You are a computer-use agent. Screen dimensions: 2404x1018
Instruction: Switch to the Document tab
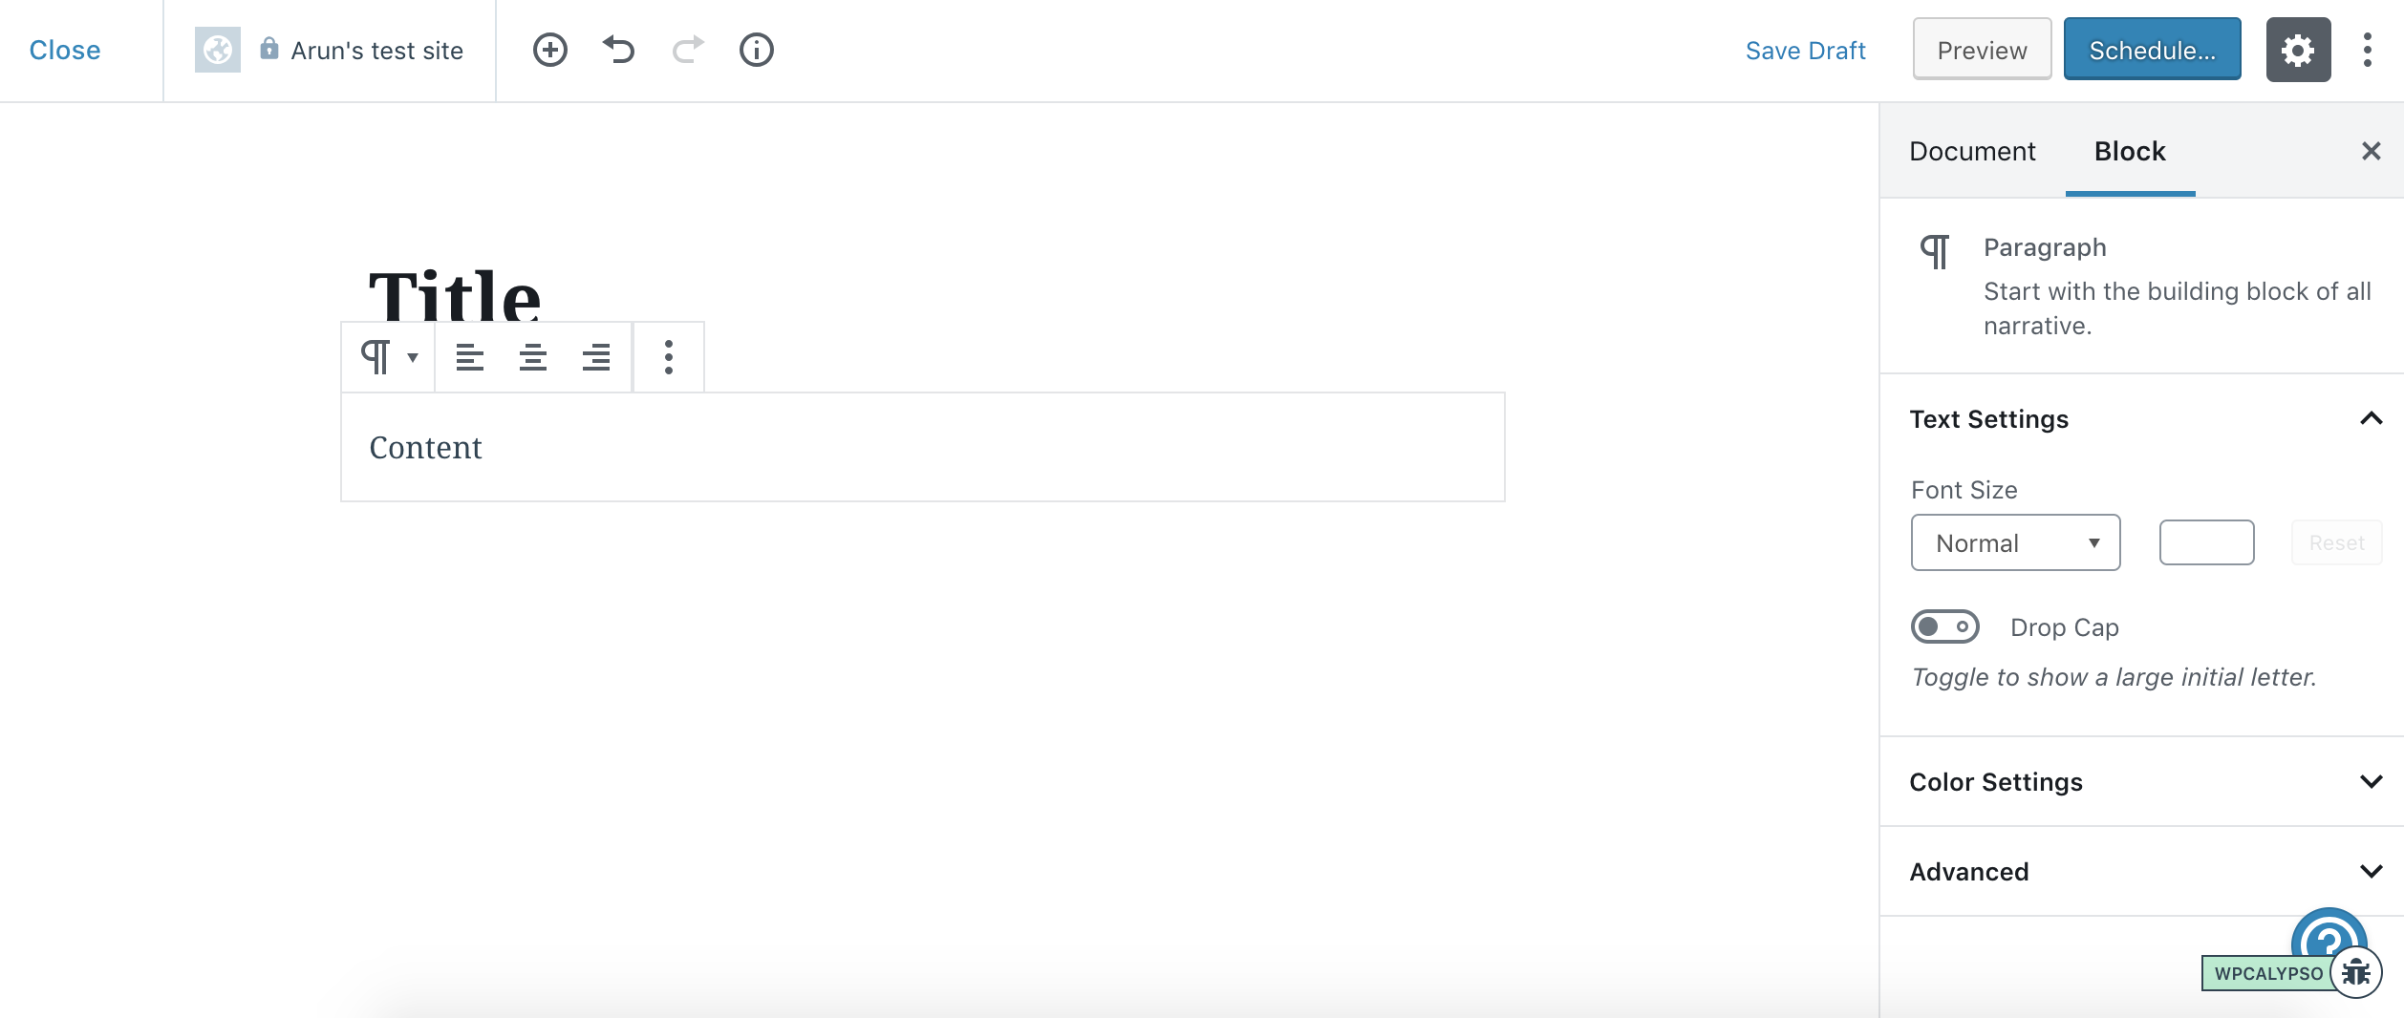[1971, 151]
